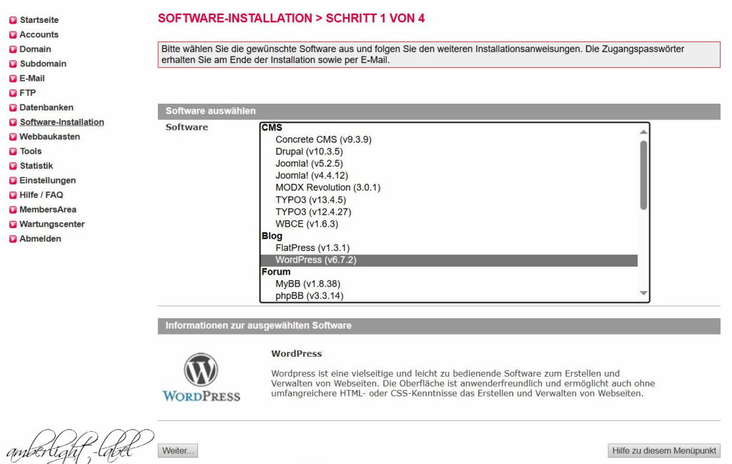Click the arrow icon beside Abmelden
The image size is (732, 464).
pos(13,239)
